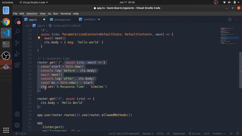Open the File menu
This screenshot has width=242, height=136.
(x=15, y=14)
